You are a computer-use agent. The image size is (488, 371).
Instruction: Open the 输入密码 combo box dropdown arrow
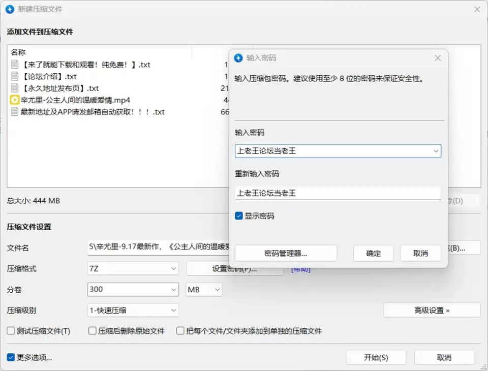[436, 151]
